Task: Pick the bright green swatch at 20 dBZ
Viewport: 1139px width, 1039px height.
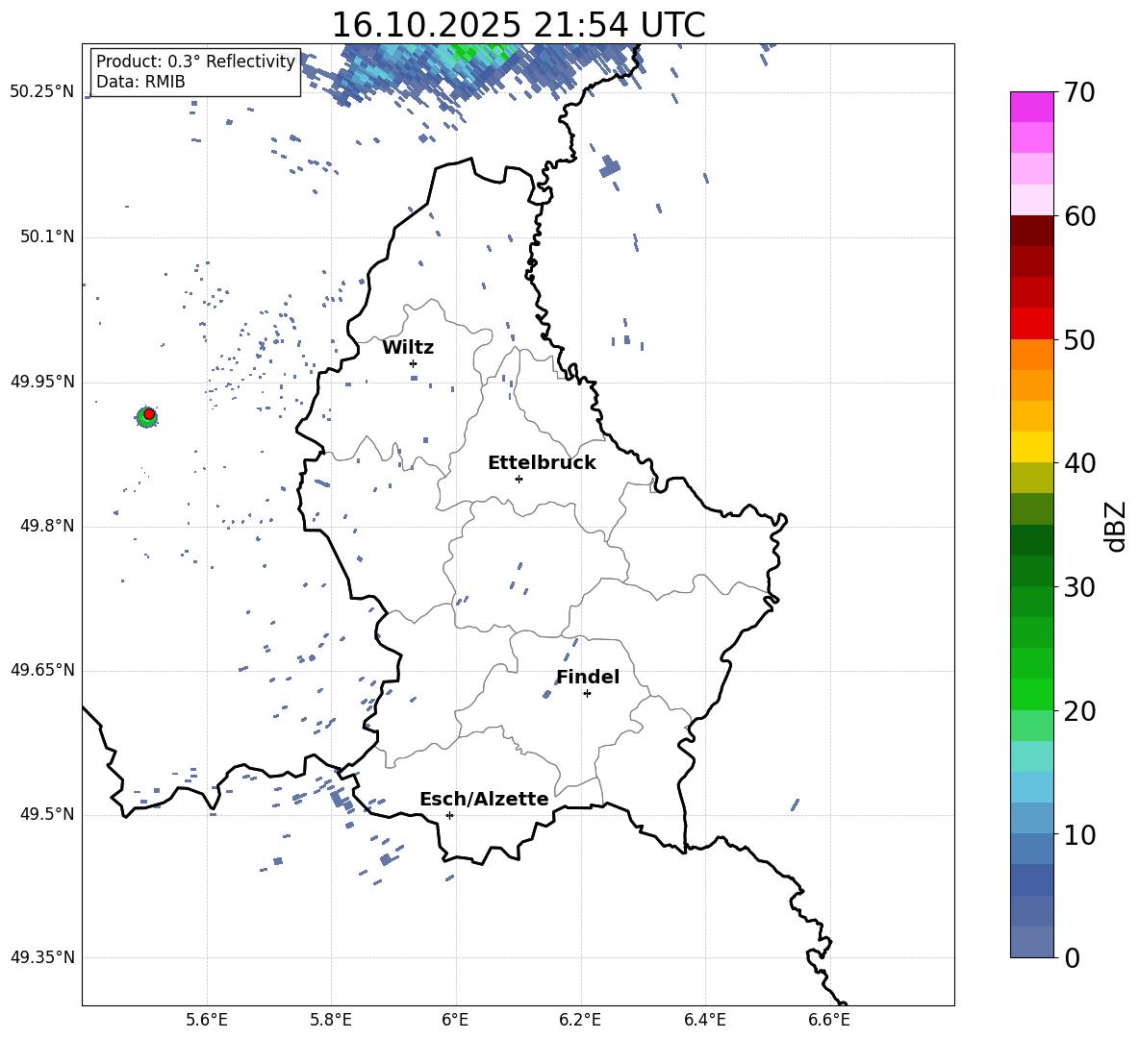Action: tap(1031, 694)
